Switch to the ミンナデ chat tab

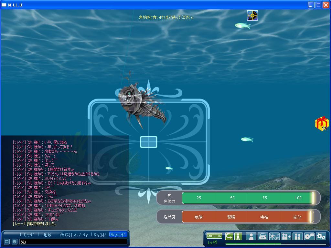(x=28, y=235)
